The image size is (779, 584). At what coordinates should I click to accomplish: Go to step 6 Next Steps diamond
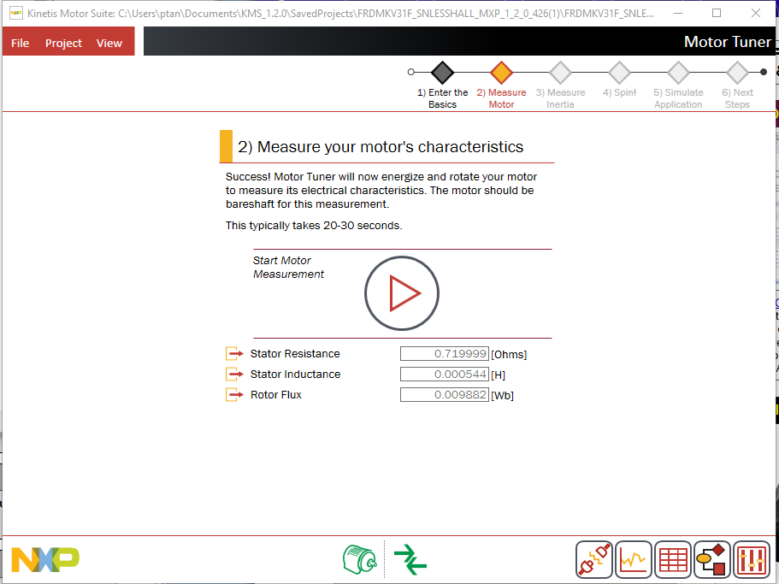(x=737, y=73)
